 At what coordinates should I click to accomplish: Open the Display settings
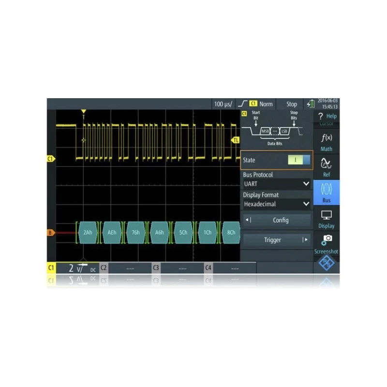click(327, 219)
